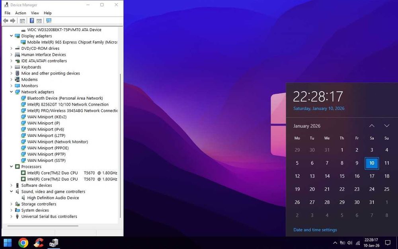Click the vertical scrollbar in Device Manager
The image size is (398, 249).
coord(120,146)
